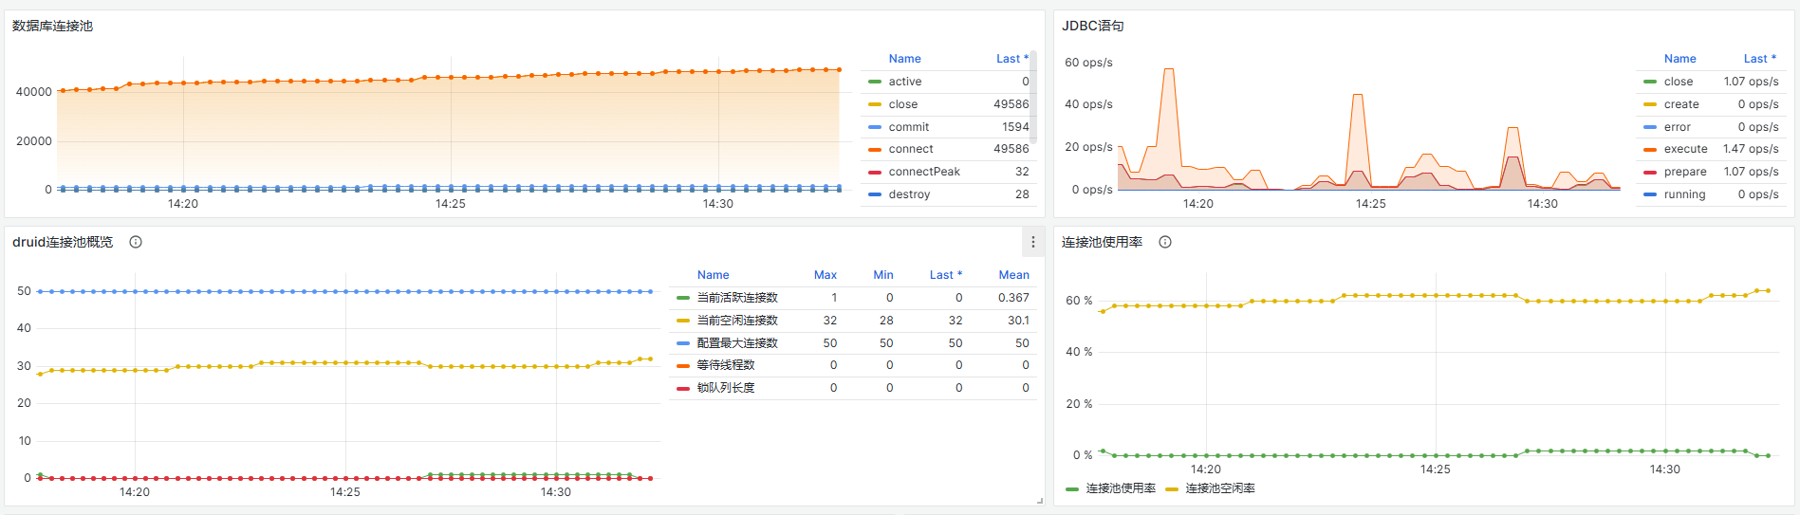
Task: Click the info icon beside 连接池使用率 title
Action: pyautogui.click(x=1165, y=242)
